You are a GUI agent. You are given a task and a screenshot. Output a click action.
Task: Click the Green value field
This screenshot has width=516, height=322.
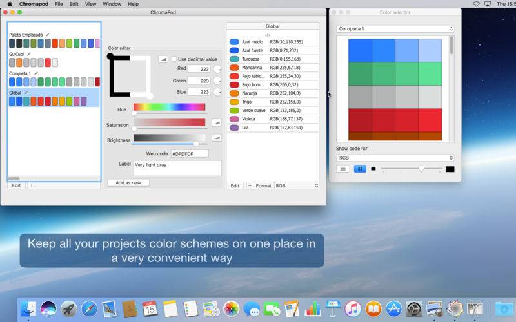point(199,80)
